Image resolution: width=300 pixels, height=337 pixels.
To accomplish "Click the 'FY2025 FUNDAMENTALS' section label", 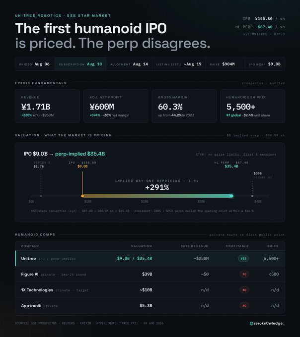I will pos(41,83).
